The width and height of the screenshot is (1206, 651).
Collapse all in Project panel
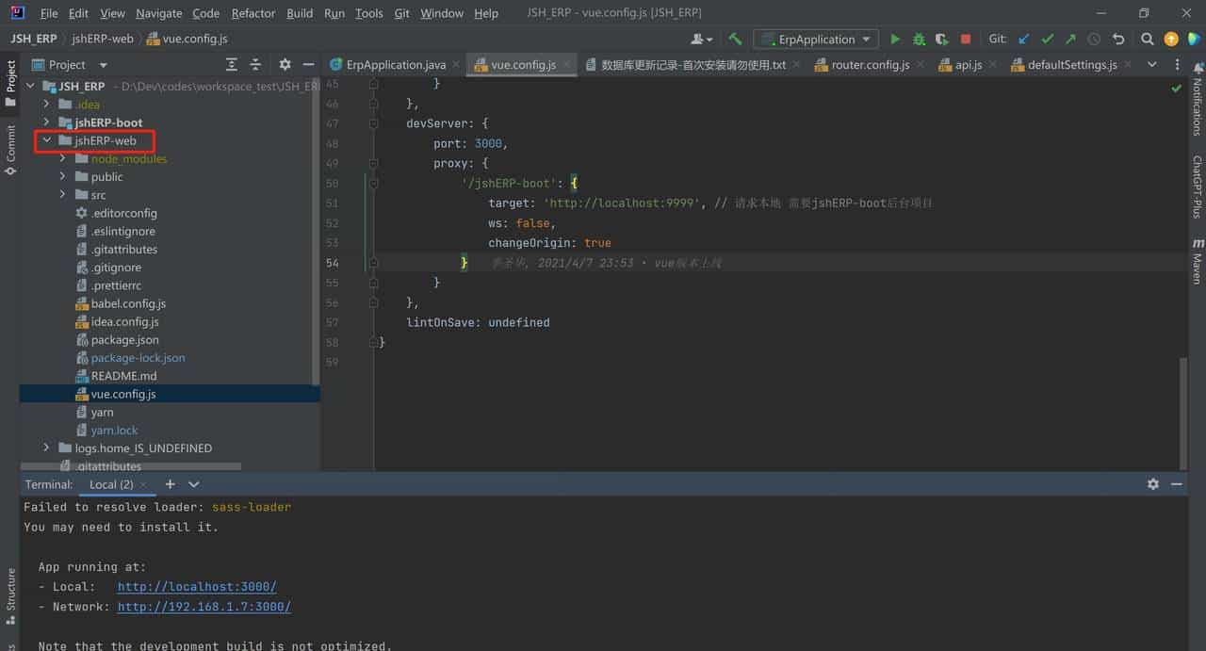pos(255,65)
